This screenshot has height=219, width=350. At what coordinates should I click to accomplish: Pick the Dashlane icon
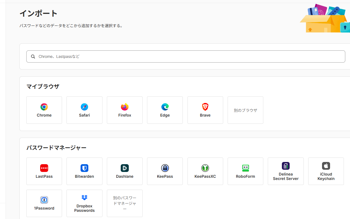coord(125,168)
